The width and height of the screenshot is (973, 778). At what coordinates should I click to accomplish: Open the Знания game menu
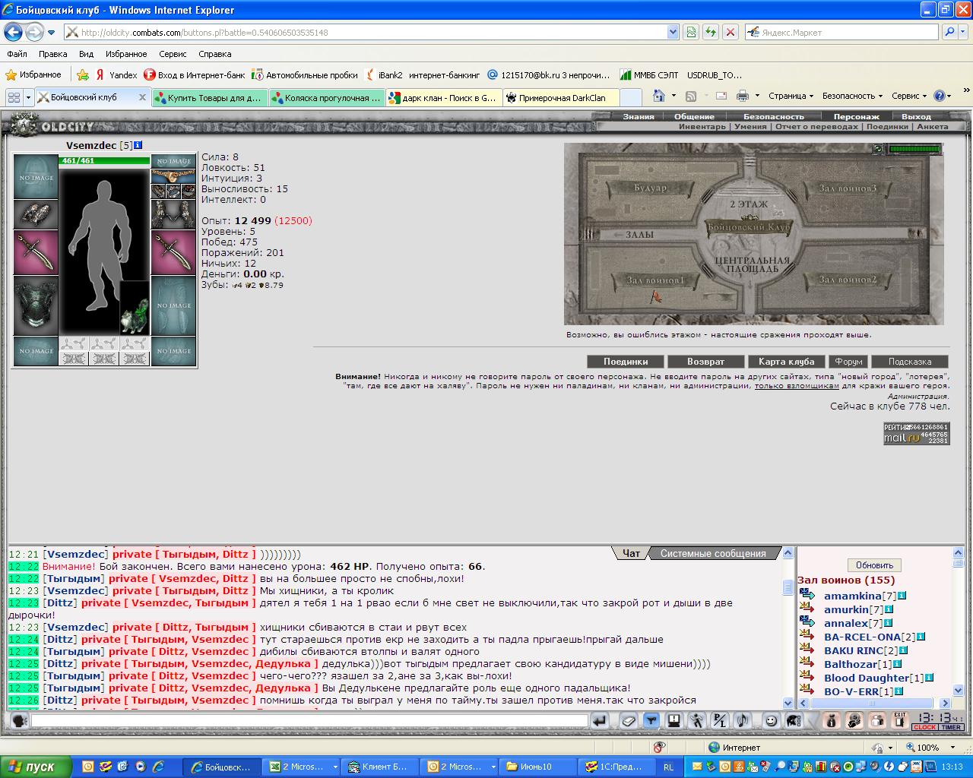coord(639,116)
